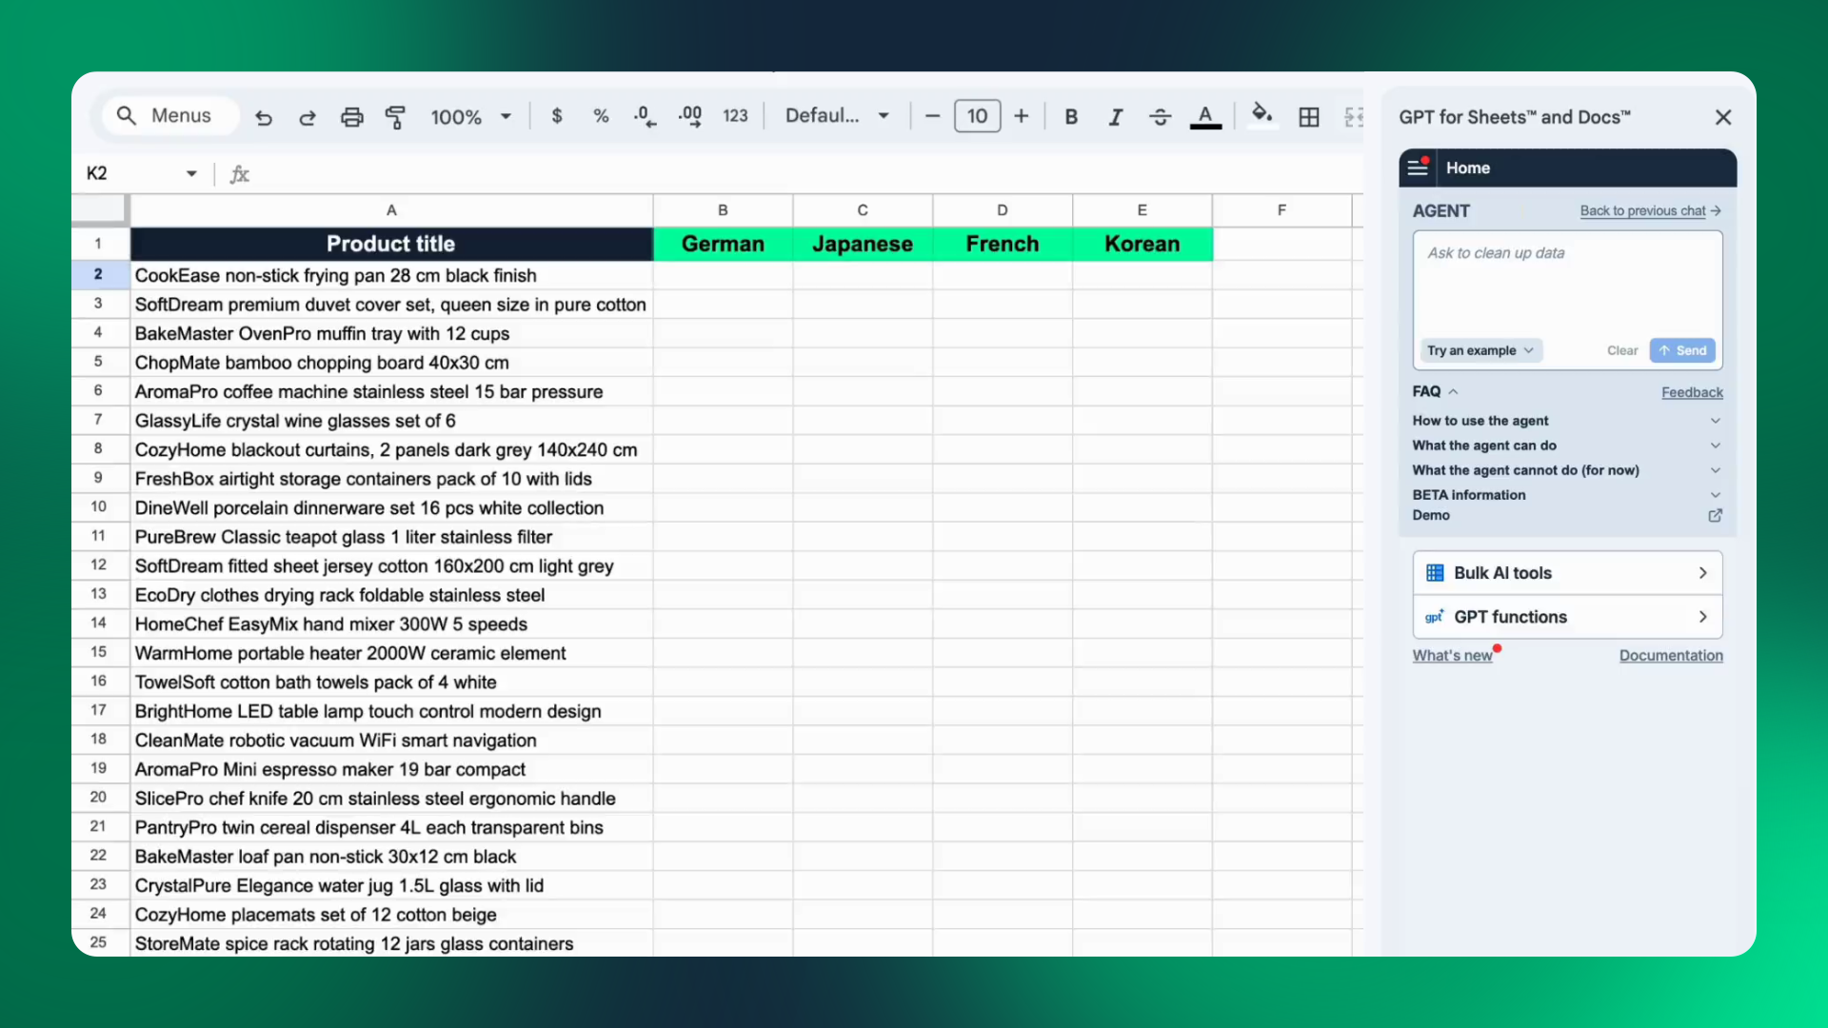Open the font family dropdown
Viewport: 1828px width, 1028px height.
pyautogui.click(x=837, y=116)
